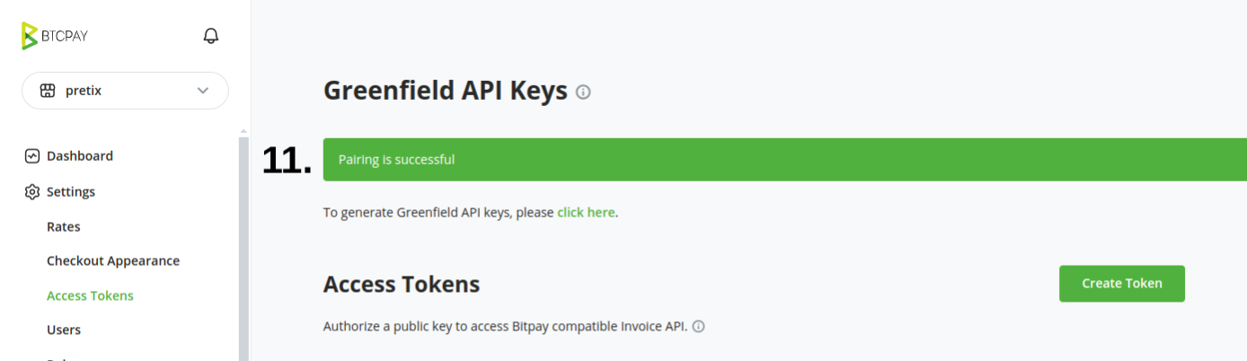Click the Settings gear icon
1247x361 pixels.
(x=32, y=192)
